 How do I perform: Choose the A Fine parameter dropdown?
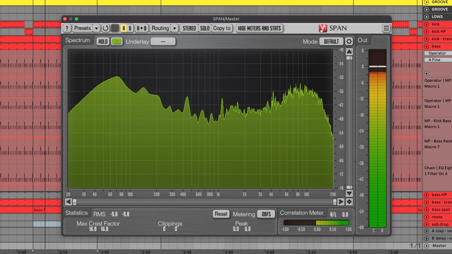pos(438,60)
